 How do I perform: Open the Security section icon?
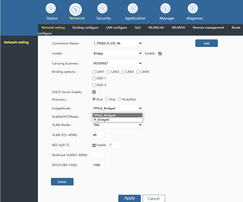[102, 9]
